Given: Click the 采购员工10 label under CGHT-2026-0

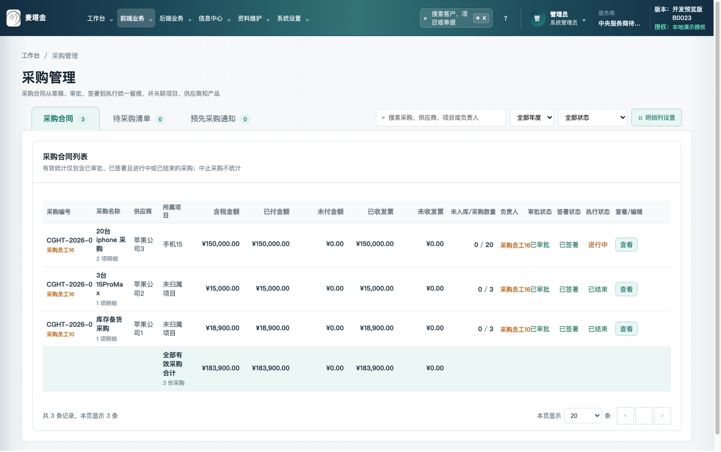Looking at the screenshot, I should (x=60, y=334).
